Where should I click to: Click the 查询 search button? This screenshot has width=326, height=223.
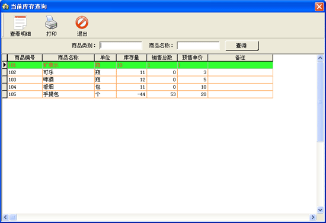[242, 46]
